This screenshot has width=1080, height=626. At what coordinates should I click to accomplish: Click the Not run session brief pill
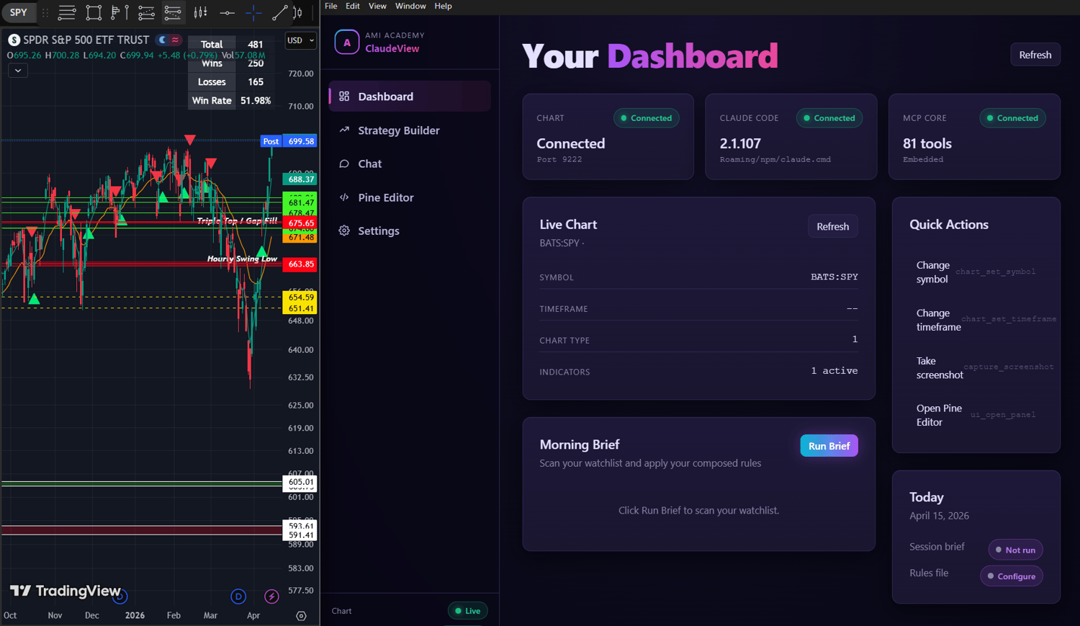(1016, 550)
